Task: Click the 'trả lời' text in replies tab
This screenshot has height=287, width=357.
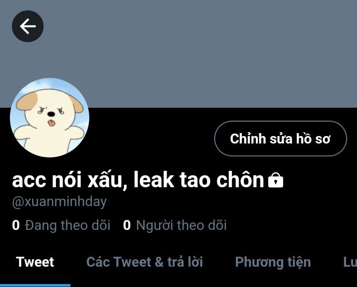Action: click(185, 262)
